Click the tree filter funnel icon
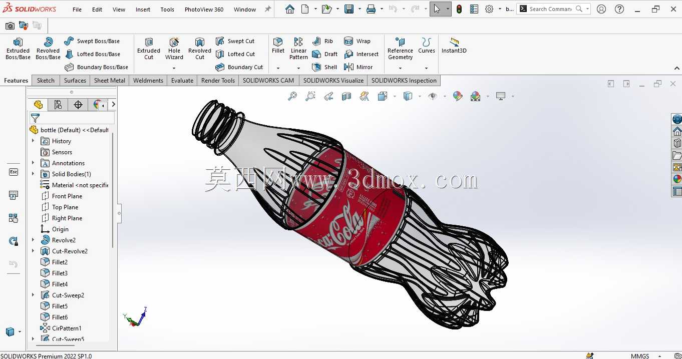The width and height of the screenshot is (682, 359). point(35,118)
